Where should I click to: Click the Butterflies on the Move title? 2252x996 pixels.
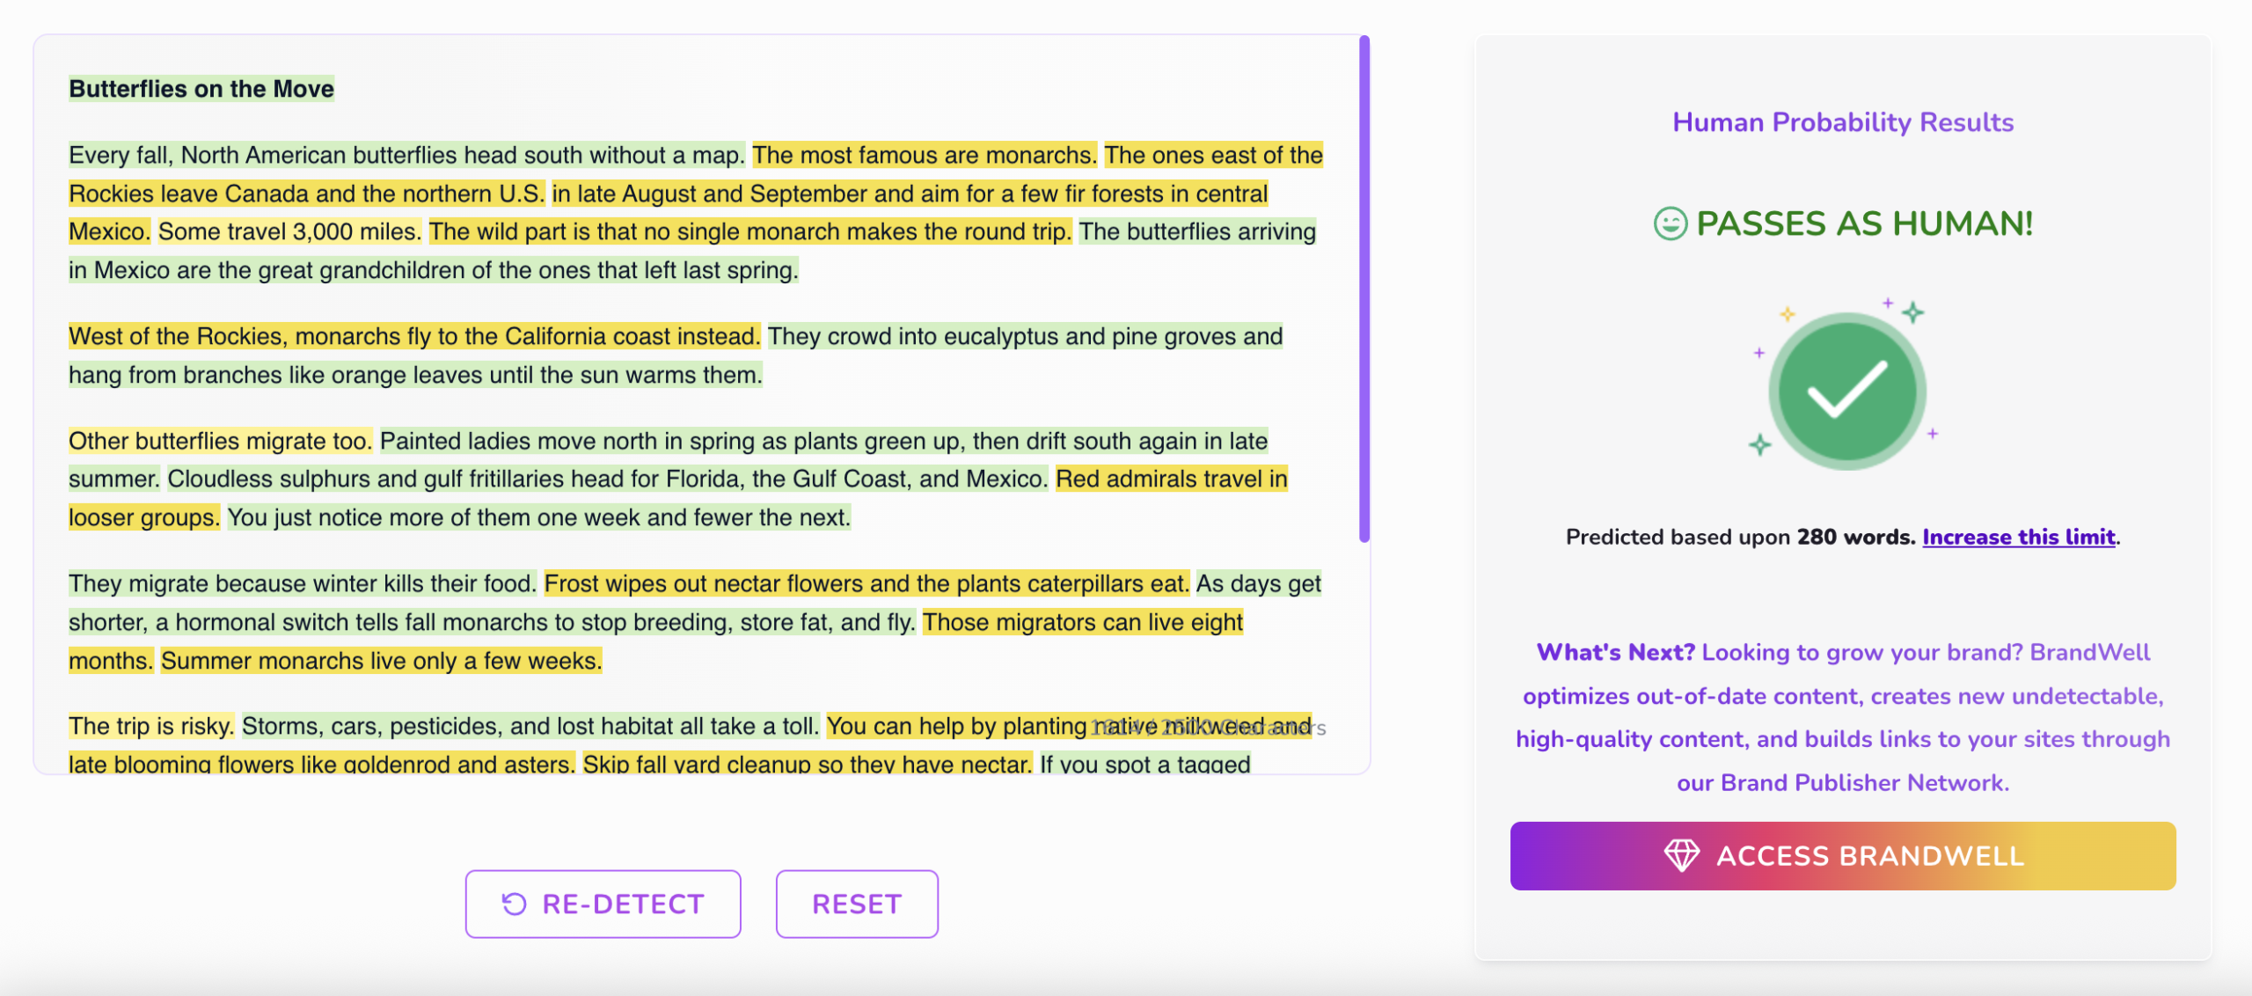coord(201,89)
